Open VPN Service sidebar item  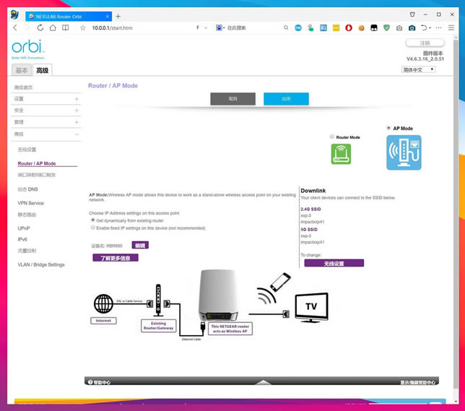30,203
